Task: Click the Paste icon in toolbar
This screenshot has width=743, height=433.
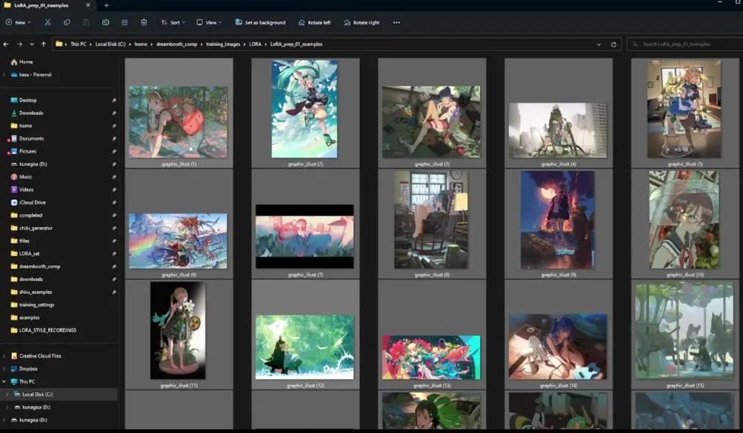Action: [86, 22]
